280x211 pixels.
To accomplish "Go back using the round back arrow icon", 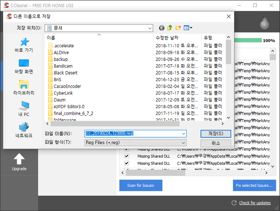I will tap(161, 28).
